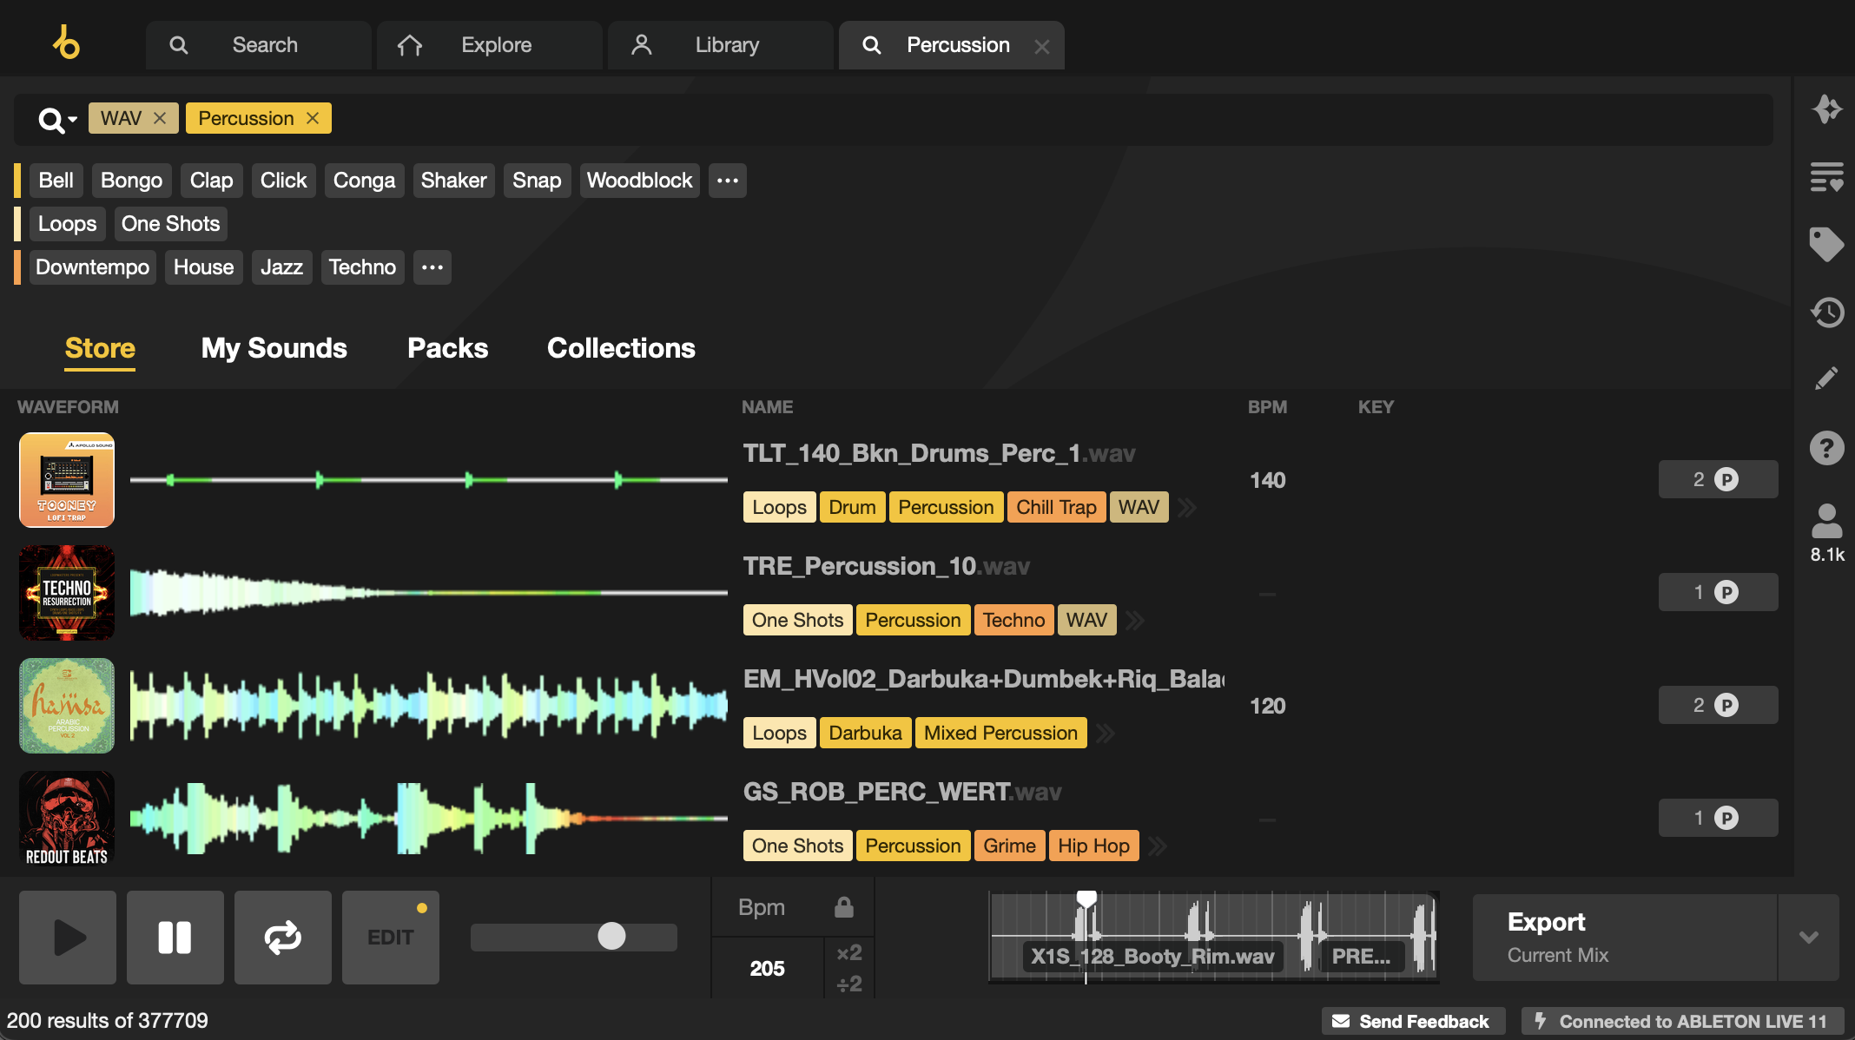Buy TLT_140_Bkn_Drums_Perc_1 for 2 points

(1718, 479)
